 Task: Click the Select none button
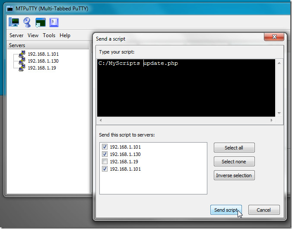(x=234, y=162)
